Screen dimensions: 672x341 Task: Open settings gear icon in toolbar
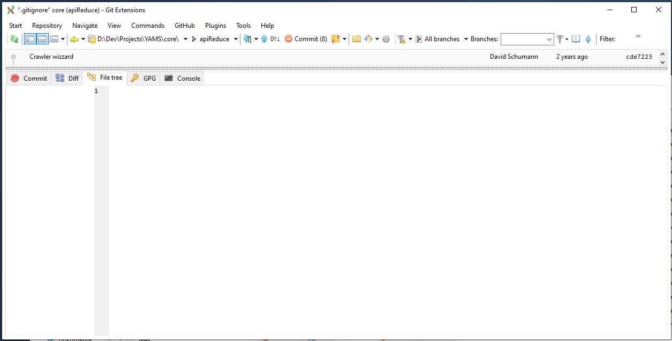pyautogui.click(x=386, y=39)
